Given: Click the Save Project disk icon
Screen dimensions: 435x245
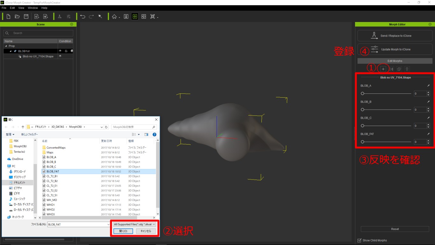Looking at the screenshot, I should click(x=26, y=17).
